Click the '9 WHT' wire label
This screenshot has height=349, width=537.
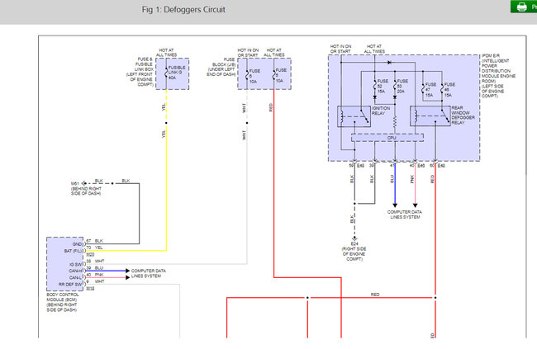click(x=95, y=281)
